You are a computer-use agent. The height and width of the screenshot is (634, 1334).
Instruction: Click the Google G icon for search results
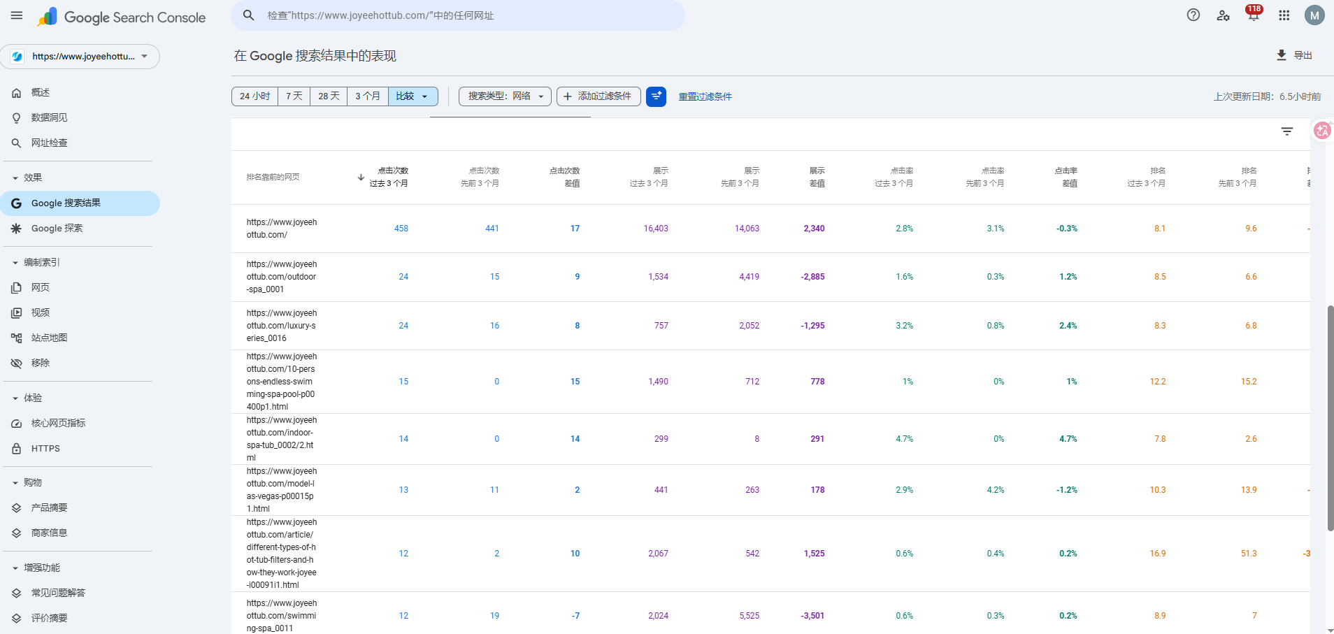click(17, 203)
